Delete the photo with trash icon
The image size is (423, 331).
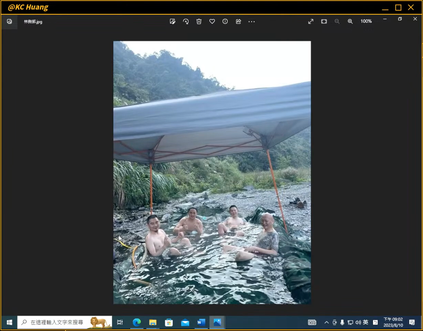[x=199, y=22]
